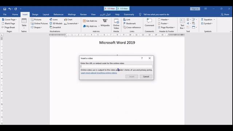This screenshot has height=131, width=233.
Task: Insert a Chart
Action: [x=68, y=20]
